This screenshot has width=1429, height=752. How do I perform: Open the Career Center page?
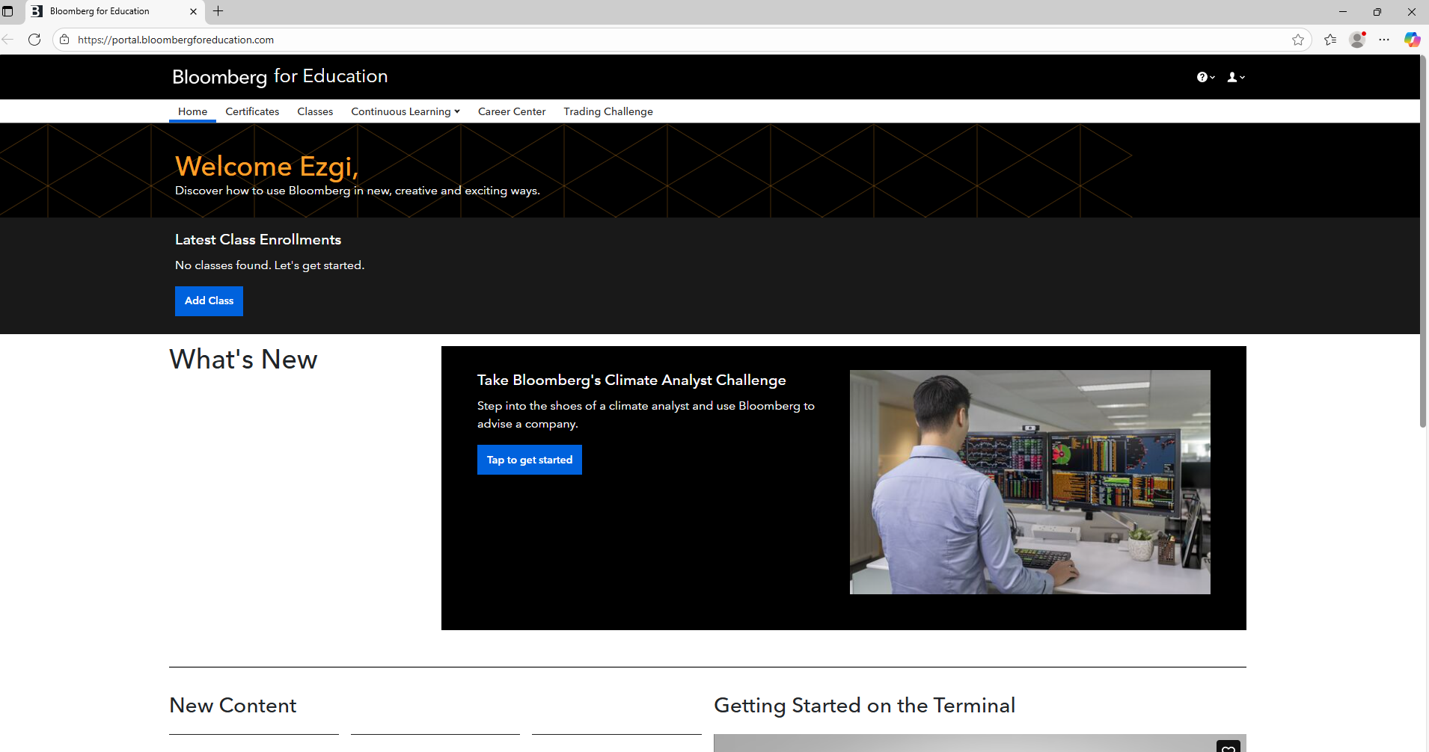tap(512, 111)
